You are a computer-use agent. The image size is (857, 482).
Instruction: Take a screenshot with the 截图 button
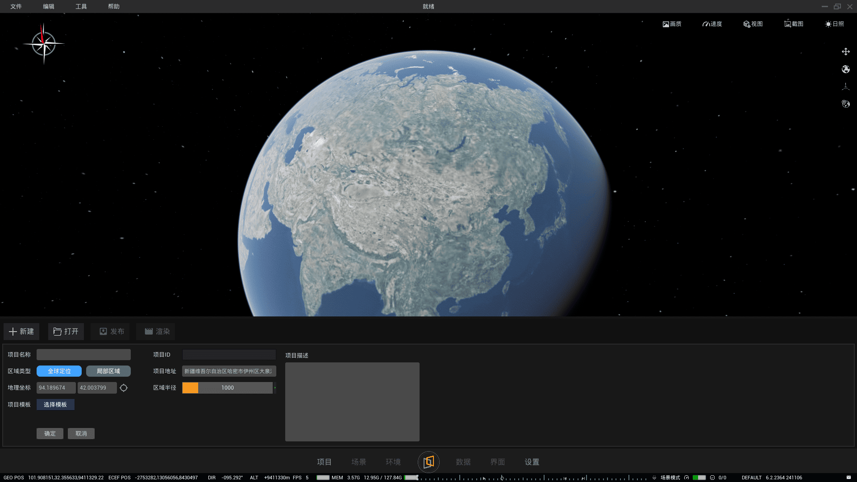pos(794,24)
